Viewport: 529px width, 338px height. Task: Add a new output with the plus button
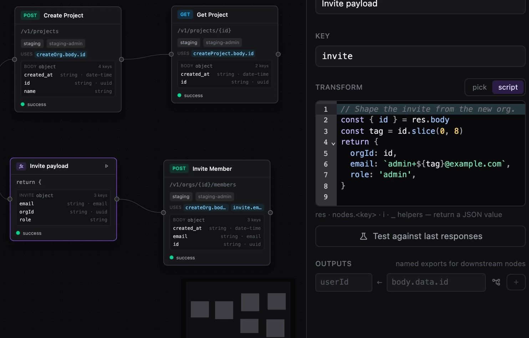tap(516, 282)
